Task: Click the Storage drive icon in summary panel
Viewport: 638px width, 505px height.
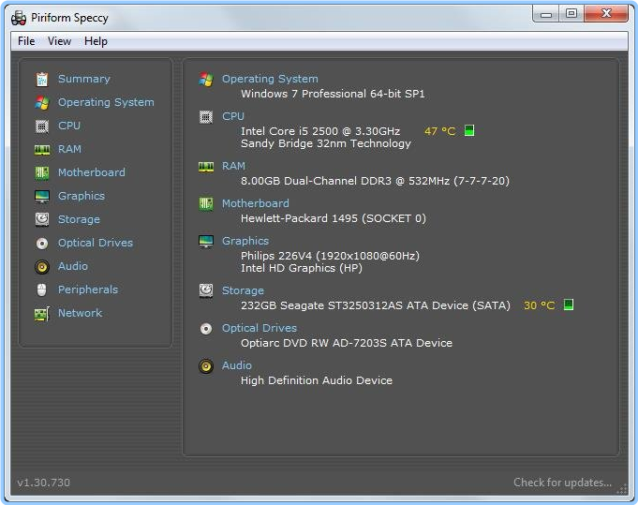Action: tap(206, 291)
